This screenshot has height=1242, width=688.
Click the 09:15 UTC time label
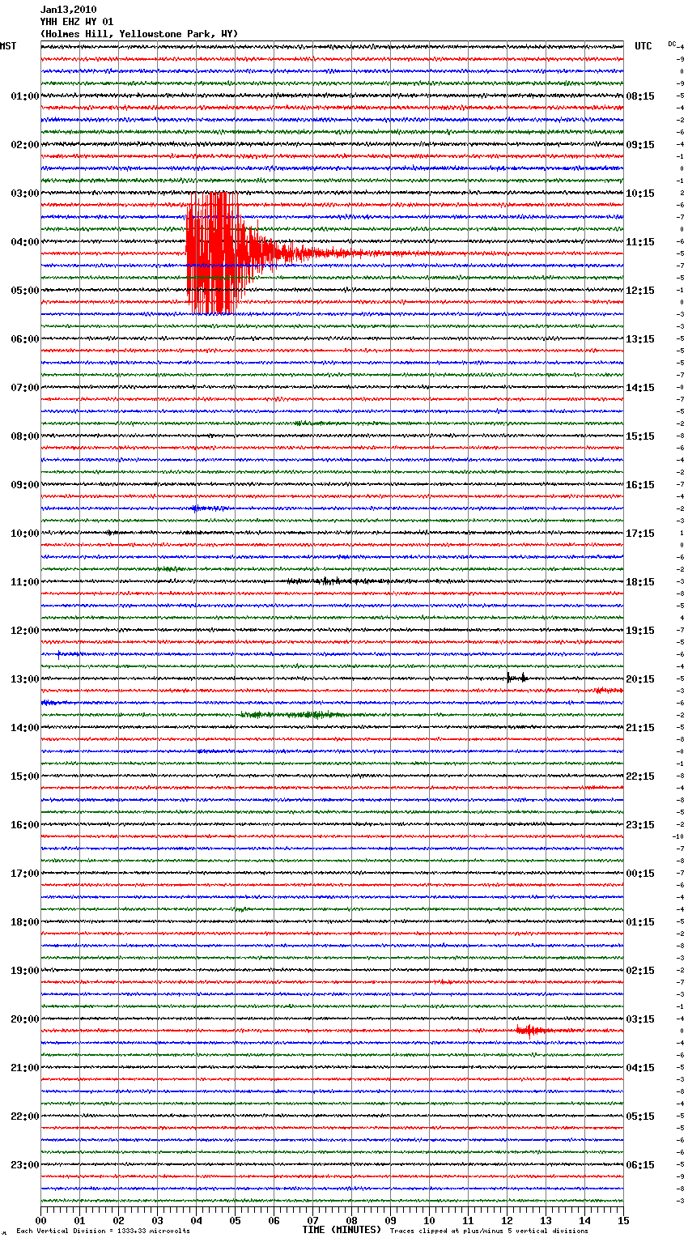(x=640, y=145)
